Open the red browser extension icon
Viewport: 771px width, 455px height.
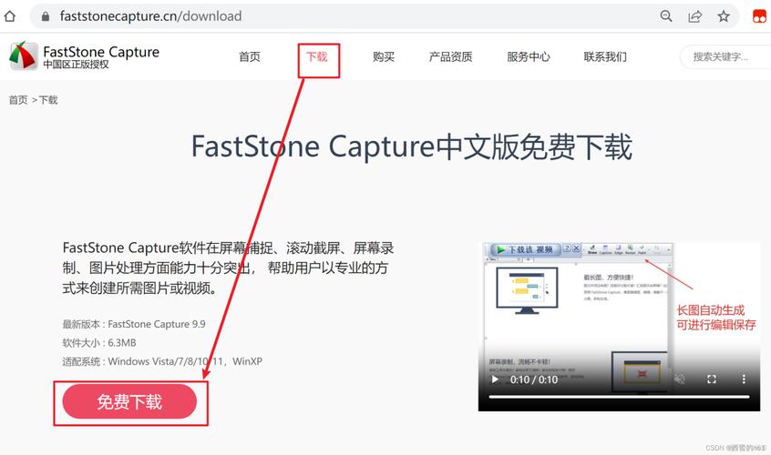tap(759, 16)
